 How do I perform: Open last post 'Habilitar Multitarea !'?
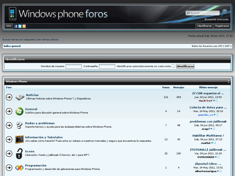208,136
